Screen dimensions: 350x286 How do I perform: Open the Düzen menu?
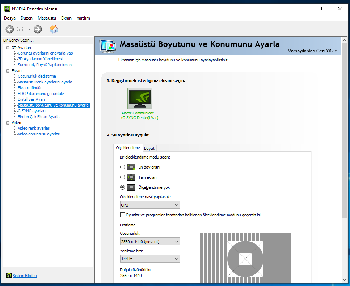[x=26, y=18]
